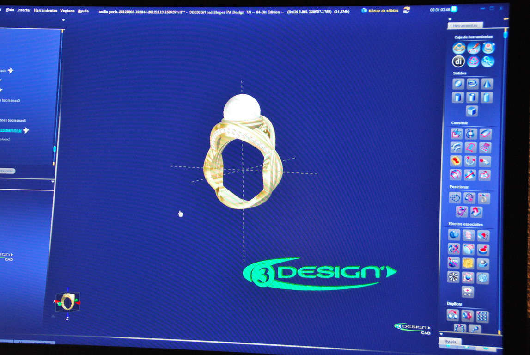The width and height of the screenshot is (530, 355).
Task: Create a cone solid
Action: coord(487,84)
